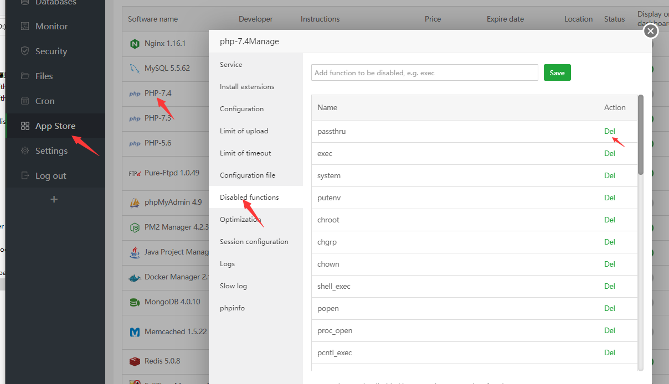Click the Files folder icon in sidebar
This screenshot has height=384, width=669.
point(25,76)
